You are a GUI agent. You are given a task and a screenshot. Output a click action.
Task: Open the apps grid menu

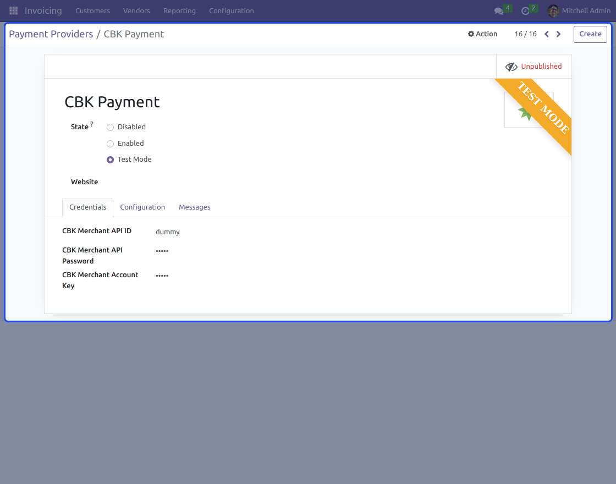(x=13, y=10)
